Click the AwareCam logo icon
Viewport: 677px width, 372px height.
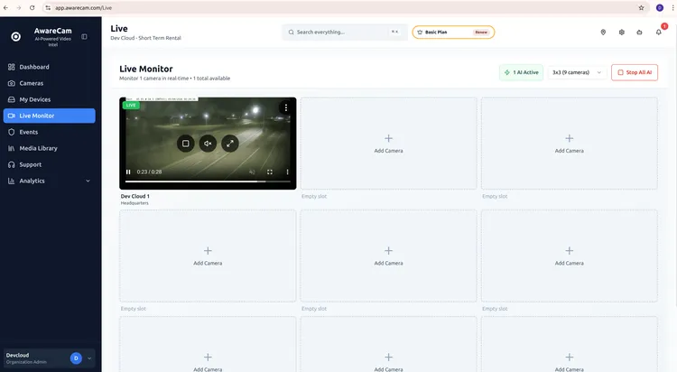coord(16,37)
